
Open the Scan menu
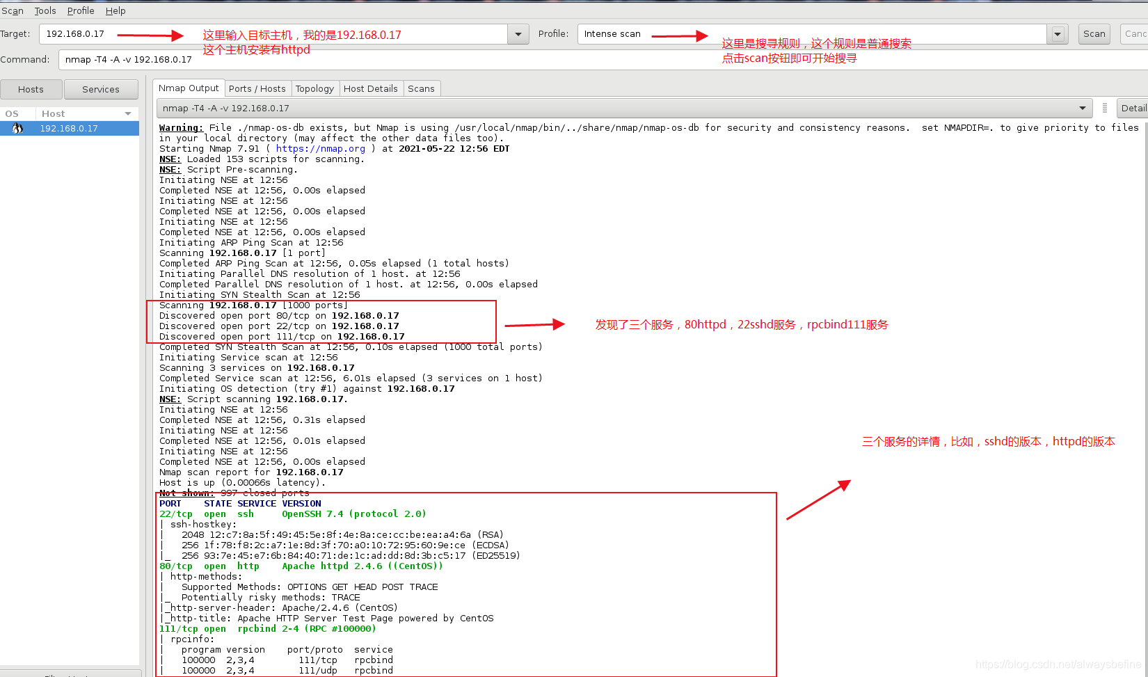point(12,10)
